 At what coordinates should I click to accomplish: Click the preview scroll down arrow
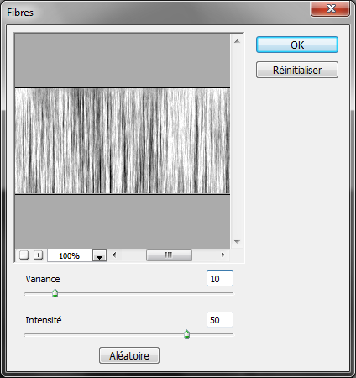click(x=238, y=241)
